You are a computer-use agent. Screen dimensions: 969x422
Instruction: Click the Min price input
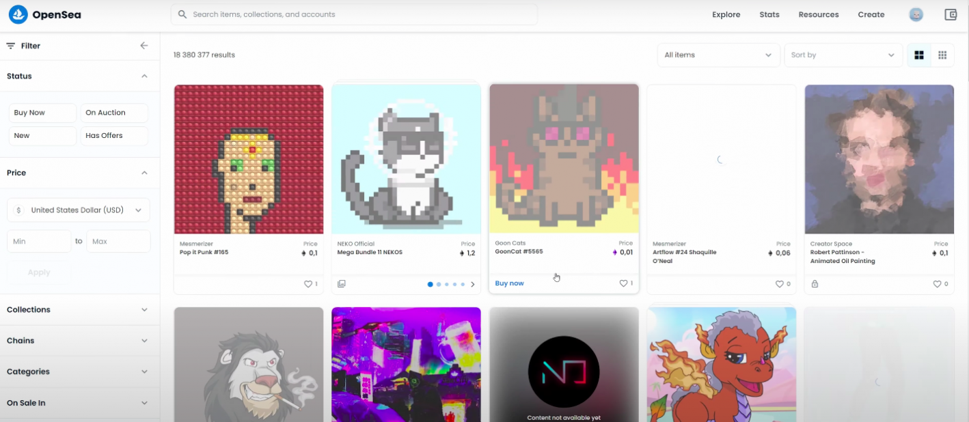click(x=39, y=241)
